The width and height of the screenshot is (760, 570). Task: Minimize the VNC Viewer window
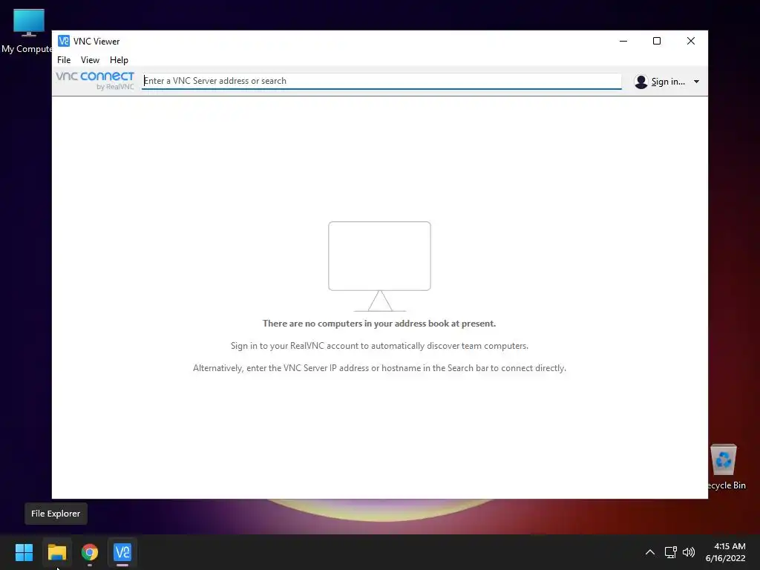pos(623,42)
